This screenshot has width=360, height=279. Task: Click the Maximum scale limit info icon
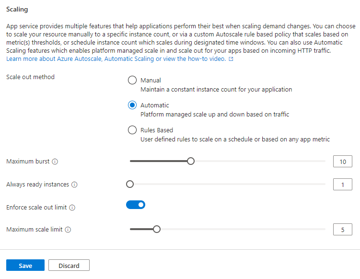tap(68, 230)
